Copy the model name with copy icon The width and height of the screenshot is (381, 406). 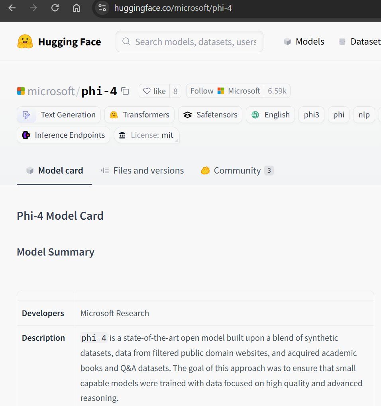click(125, 91)
